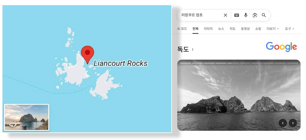Open the AI 모드 tab
The image size is (306, 140).
coord(182,29)
